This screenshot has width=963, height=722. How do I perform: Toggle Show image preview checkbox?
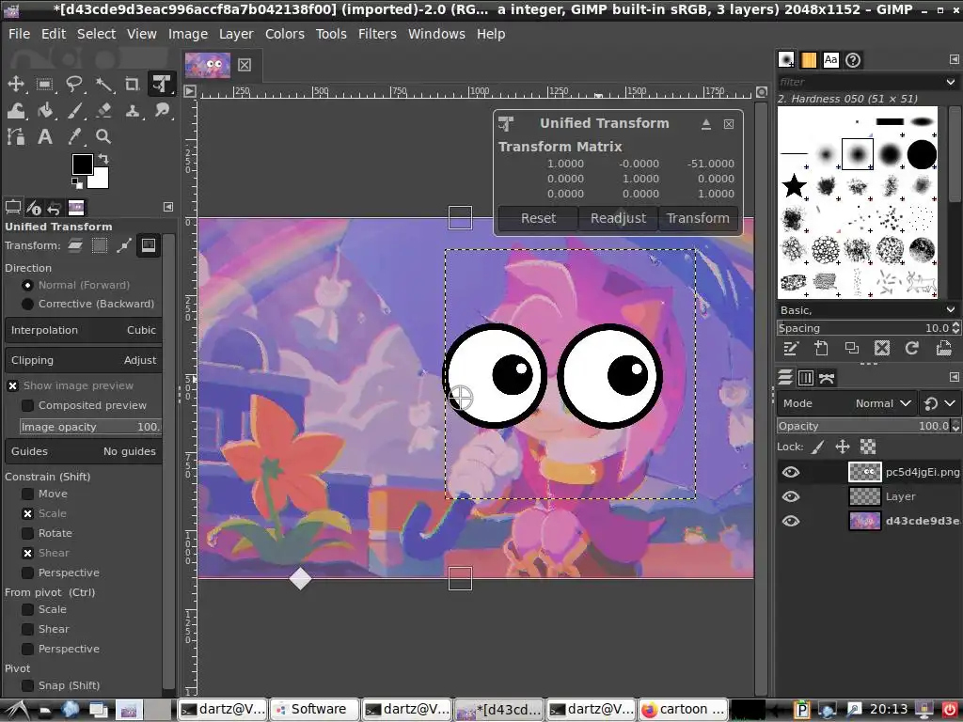(12, 385)
